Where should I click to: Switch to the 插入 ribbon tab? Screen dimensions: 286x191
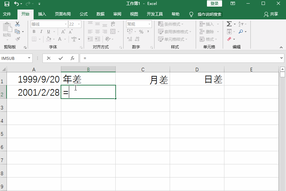point(42,14)
